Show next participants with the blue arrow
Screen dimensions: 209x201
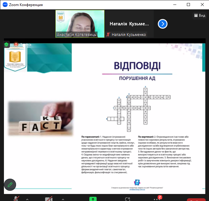click(163, 24)
